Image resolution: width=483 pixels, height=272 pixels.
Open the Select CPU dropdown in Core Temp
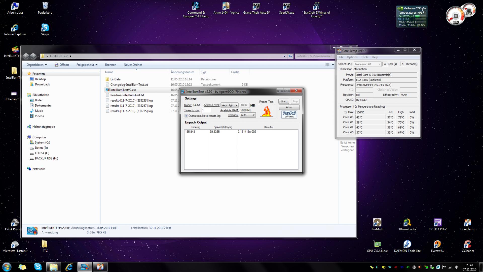point(367,64)
